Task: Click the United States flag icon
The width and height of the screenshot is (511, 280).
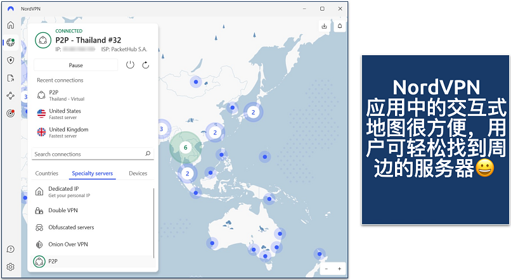Action: point(41,113)
